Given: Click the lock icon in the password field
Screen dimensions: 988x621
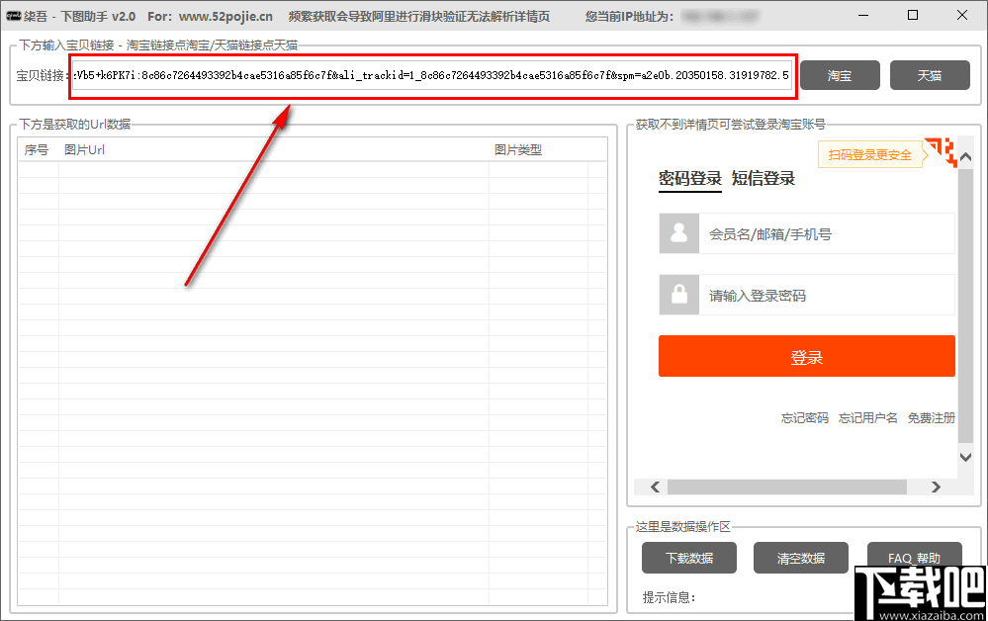Looking at the screenshot, I should click(676, 295).
